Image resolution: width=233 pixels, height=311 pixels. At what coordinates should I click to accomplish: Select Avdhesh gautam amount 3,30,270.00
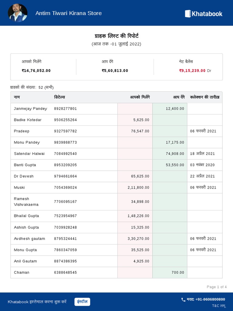pyautogui.click(x=138, y=239)
